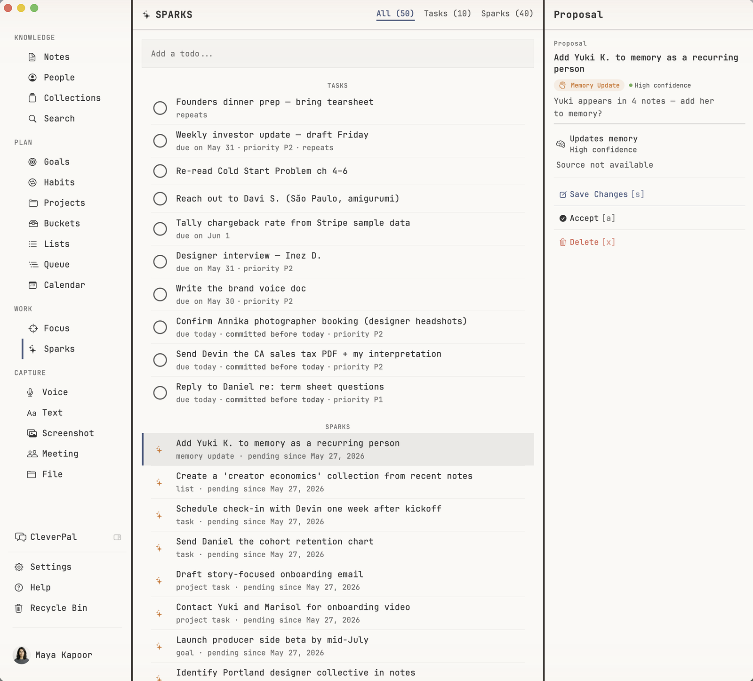The image size is (753, 681).
Task: Open Focus via its crosshair icon
Action: click(x=32, y=328)
